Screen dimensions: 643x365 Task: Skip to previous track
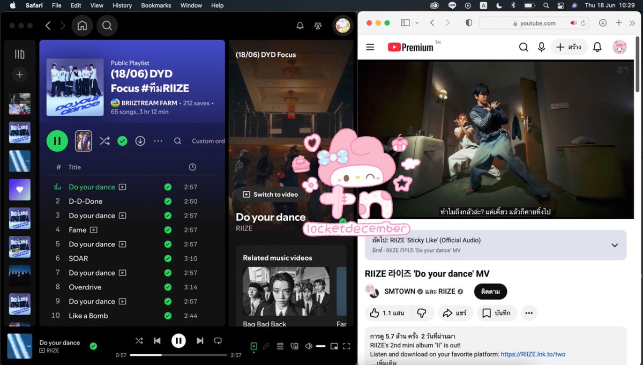157,340
